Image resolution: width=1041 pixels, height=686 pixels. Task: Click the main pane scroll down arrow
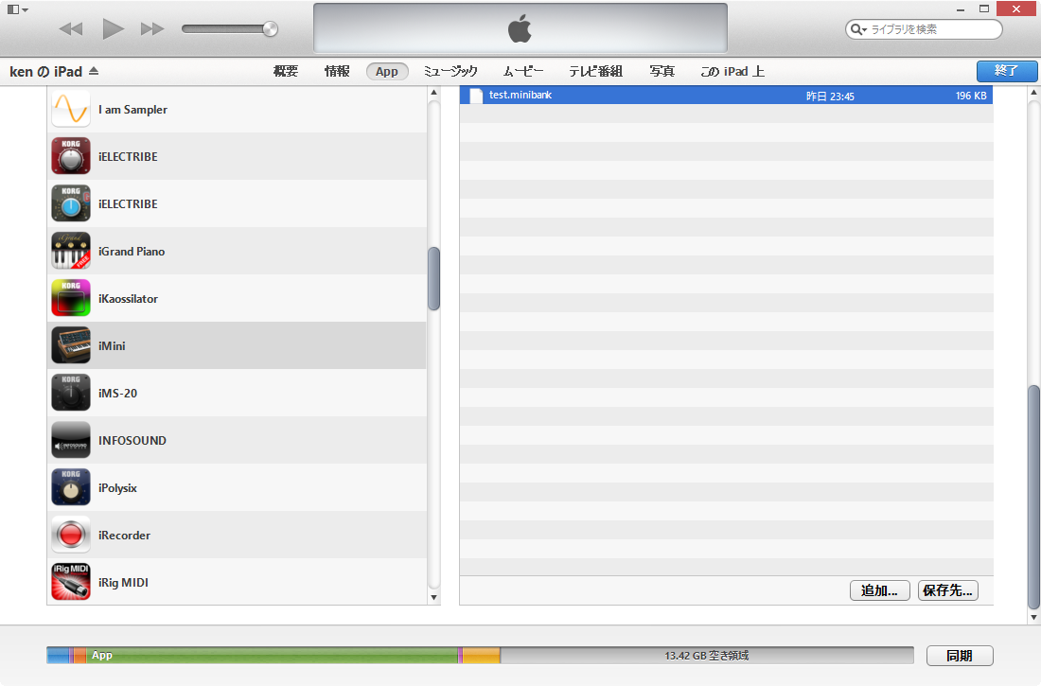(x=1033, y=617)
